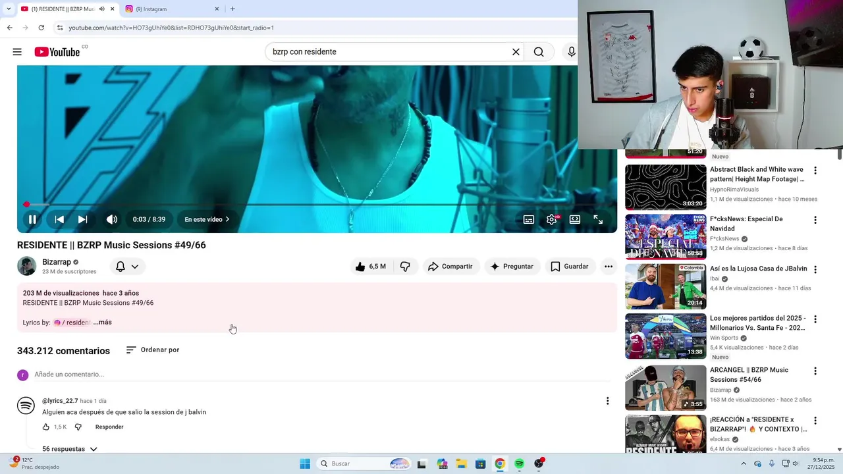843x474 pixels.
Task: Mute the video player volume
Action: click(x=112, y=219)
